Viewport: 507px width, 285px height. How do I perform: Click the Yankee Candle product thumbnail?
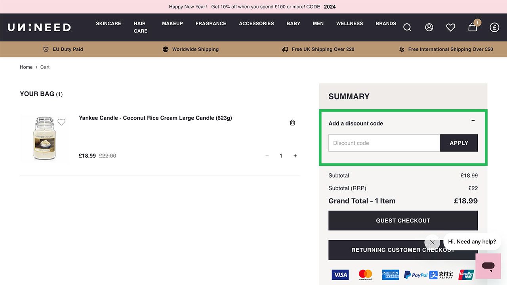[44, 138]
